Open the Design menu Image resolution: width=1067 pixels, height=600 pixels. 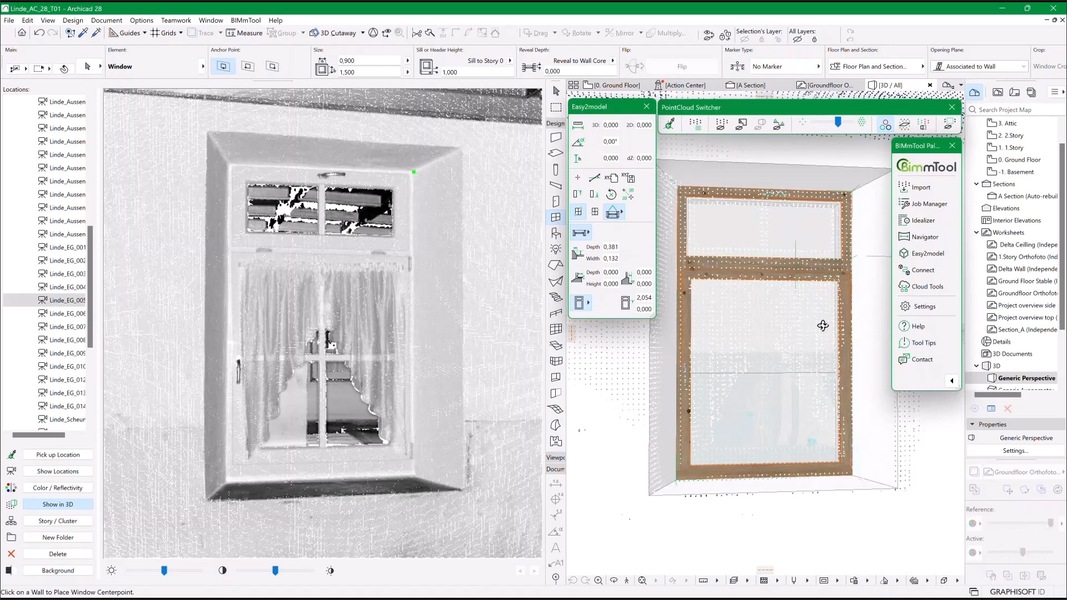(x=73, y=20)
